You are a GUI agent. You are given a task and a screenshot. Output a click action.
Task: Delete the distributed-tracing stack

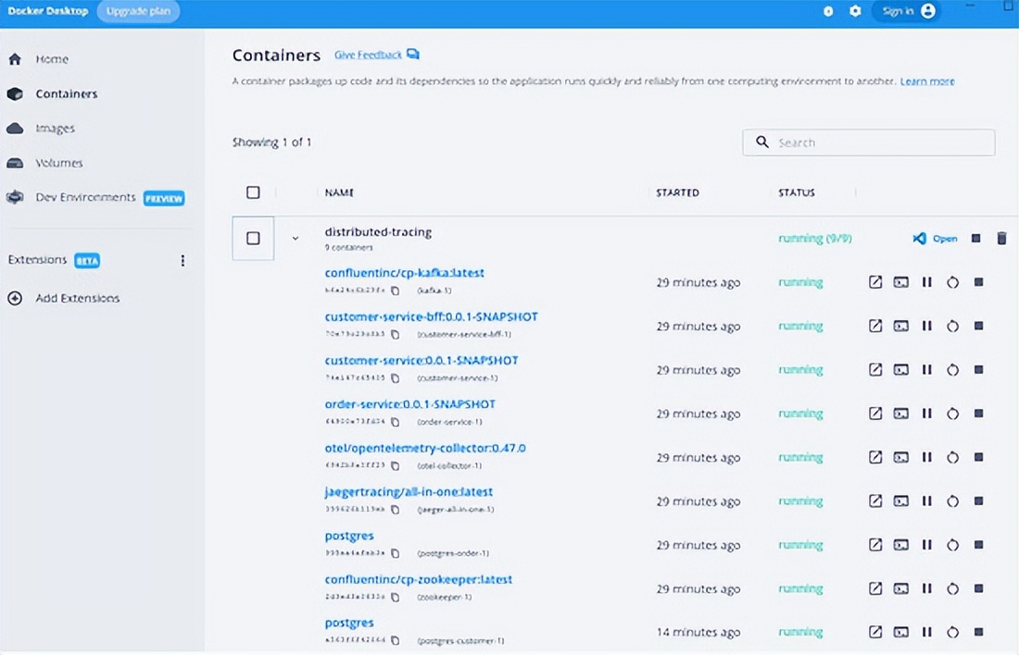click(1001, 239)
